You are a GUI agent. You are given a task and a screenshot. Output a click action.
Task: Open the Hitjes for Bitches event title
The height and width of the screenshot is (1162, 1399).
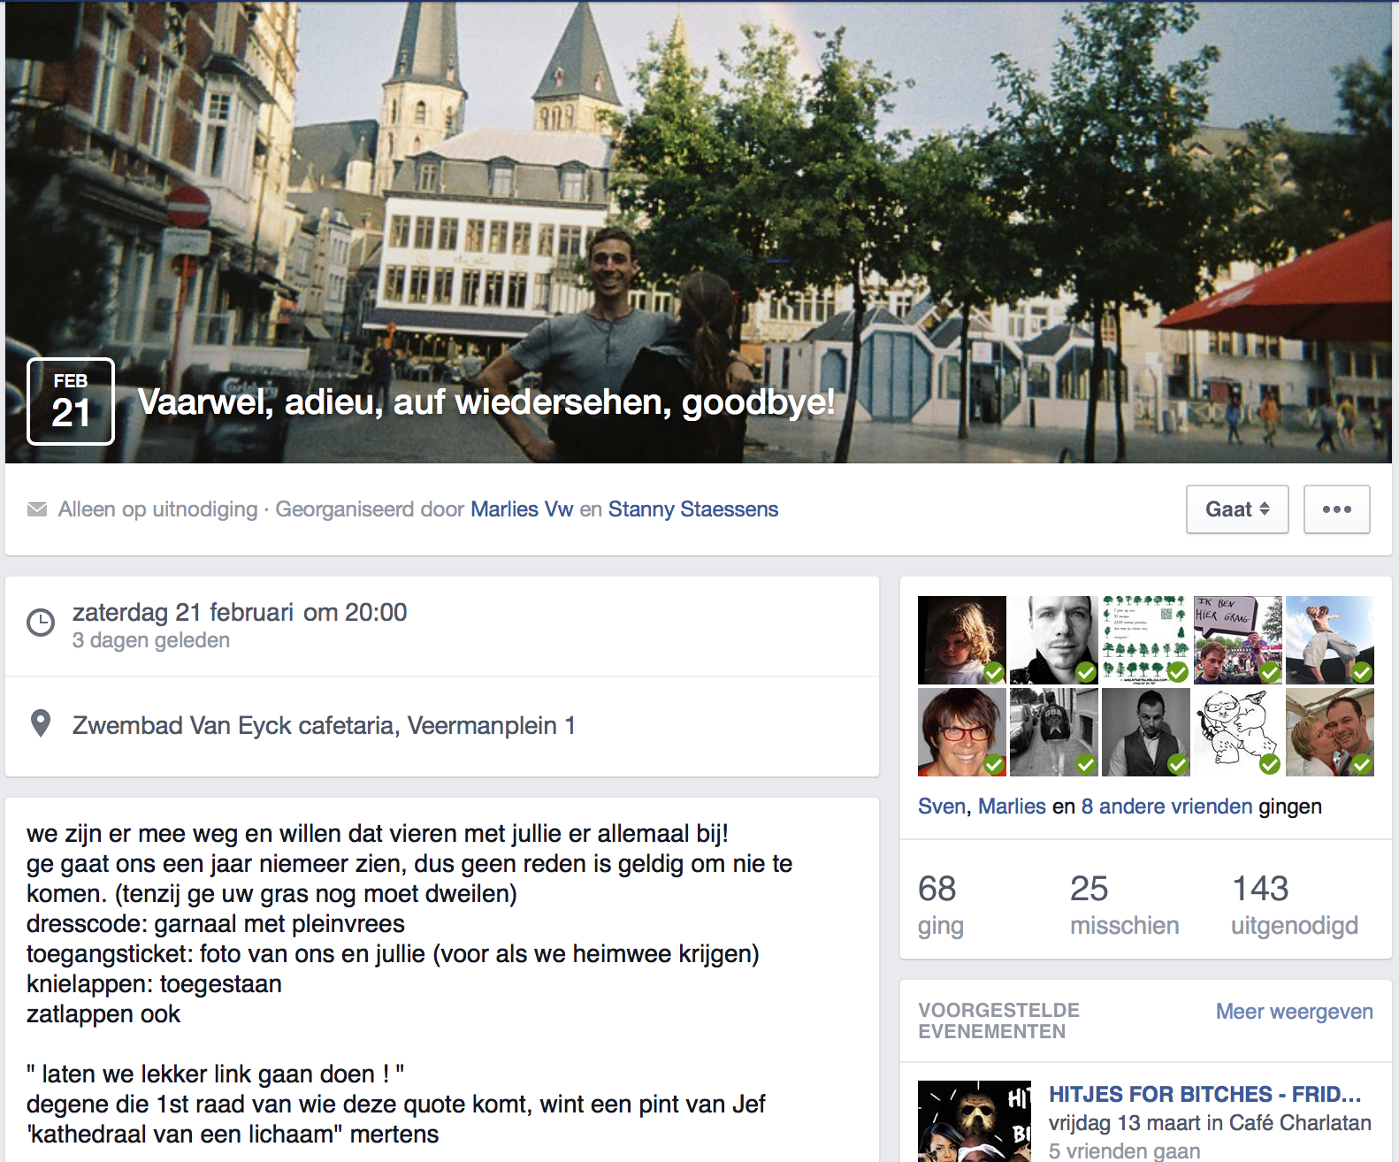click(x=1204, y=1095)
